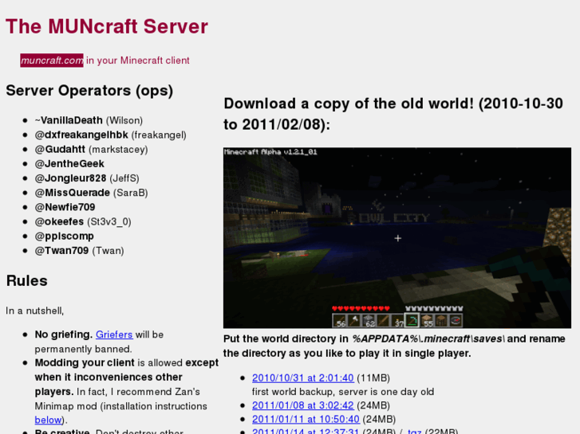Click the 'first world backup, server is one day old' note
Image resolution: width=580 pixels, height=434 pixels.
tap(343, 392)
